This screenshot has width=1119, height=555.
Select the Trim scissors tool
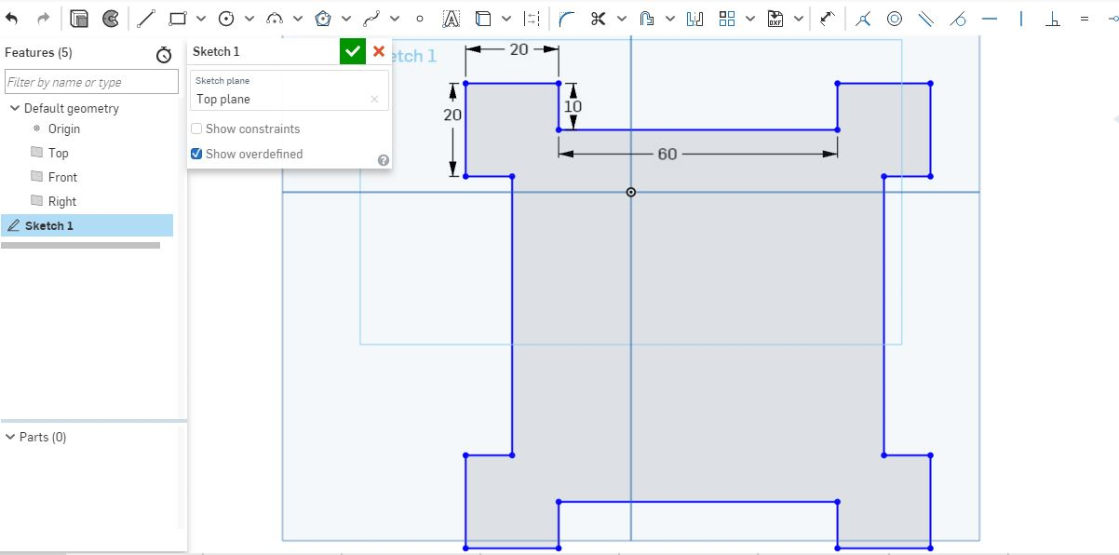pyautogui.click(x=599, y=19)
